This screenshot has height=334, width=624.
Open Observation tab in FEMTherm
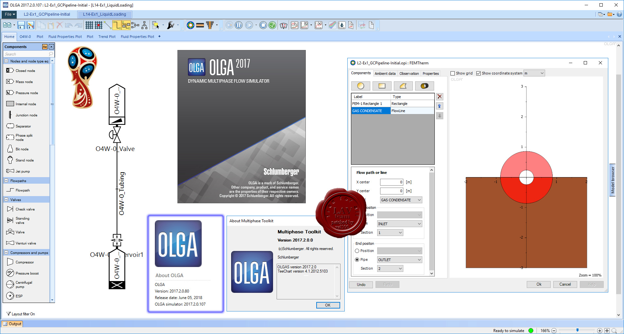[x=409, y=74]
